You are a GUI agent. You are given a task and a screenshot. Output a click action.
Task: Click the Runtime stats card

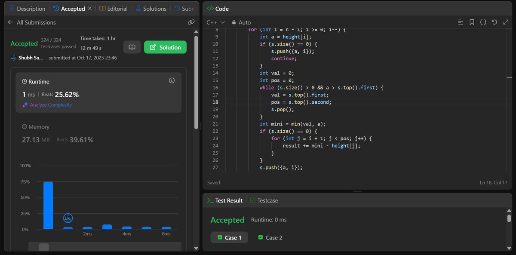[98, 93]
